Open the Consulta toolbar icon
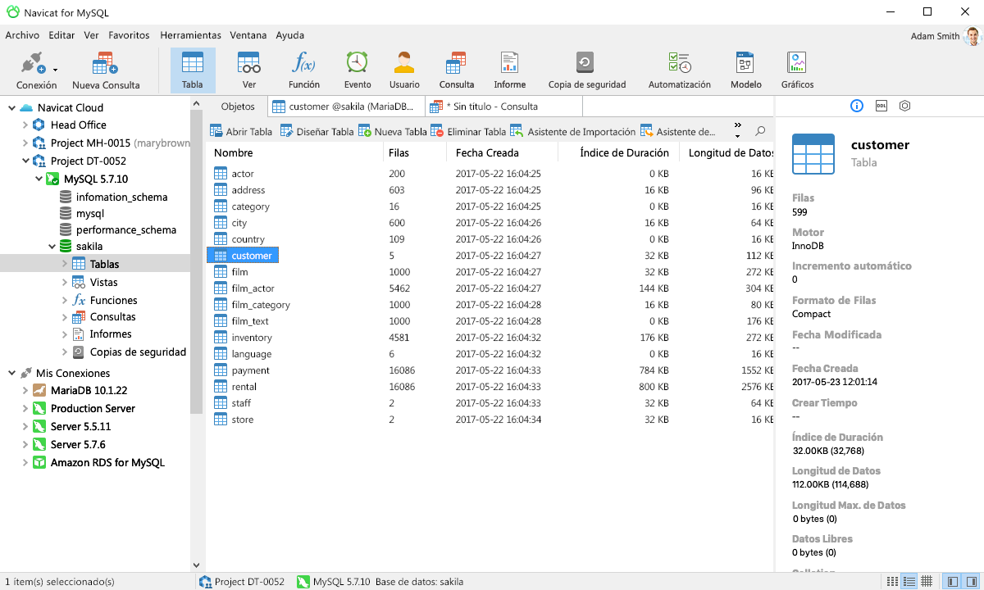 (x=457, y=70)
